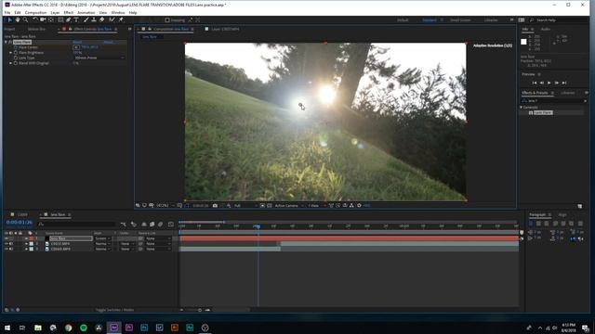Image resolution: width=595 pixels, height=334 pixels.
Task: Mute audio of the third layer (MP4)
Action: click(11, 250)
